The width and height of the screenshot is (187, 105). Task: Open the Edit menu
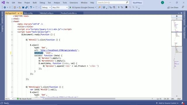(x=13, y=3)
